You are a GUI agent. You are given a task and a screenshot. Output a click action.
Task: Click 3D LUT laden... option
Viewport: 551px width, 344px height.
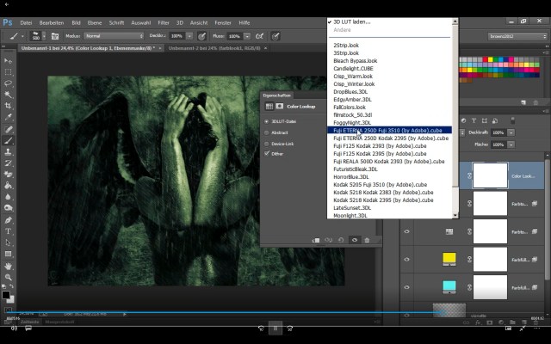[353, 20]
